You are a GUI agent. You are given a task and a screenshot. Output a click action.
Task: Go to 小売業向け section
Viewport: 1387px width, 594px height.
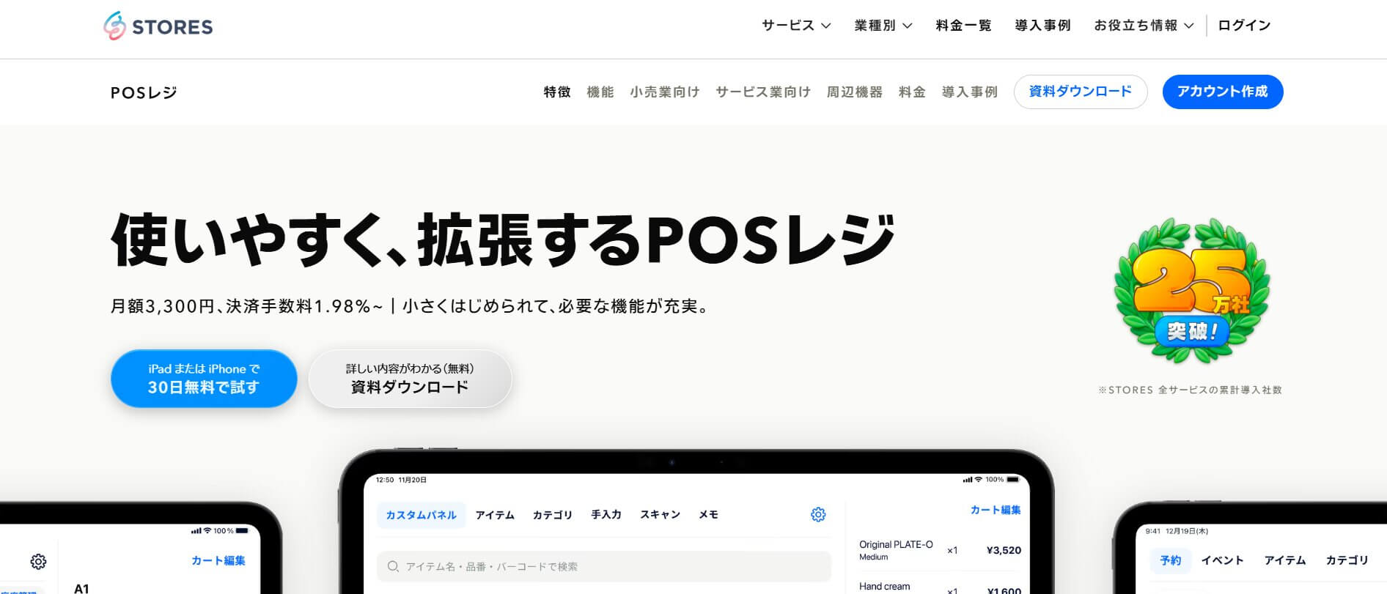[665, 92]
